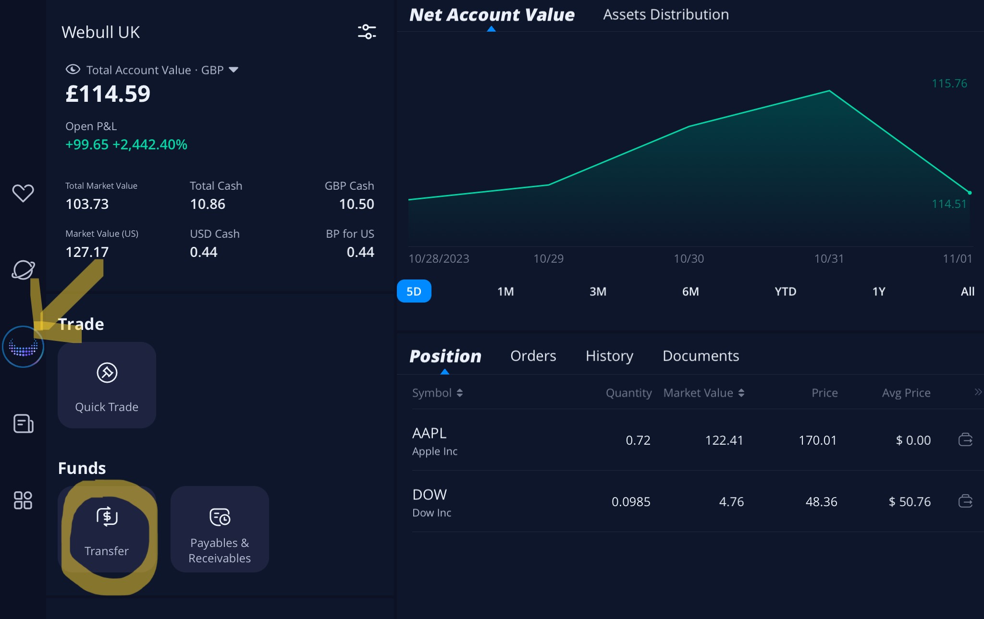Click the 10/30 date on chart axis
Viewport: 984px width, 619px height.
click(x=689, y=259)
